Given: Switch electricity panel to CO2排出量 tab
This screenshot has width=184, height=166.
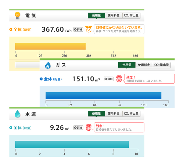Looking at the screenshot, I should click(x=131, y=15).
